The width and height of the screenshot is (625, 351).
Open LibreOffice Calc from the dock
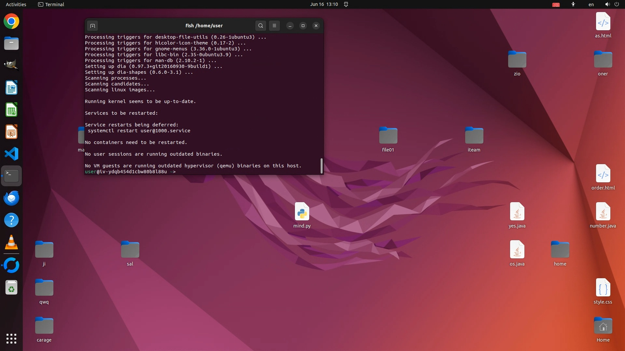11,110
